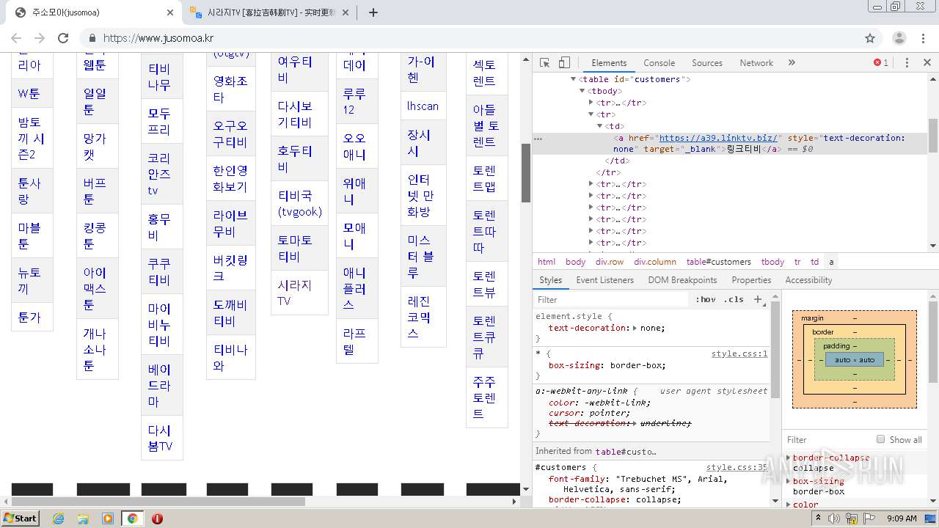
Task: Switch to the Console tab
Action: tap(659, 63)
